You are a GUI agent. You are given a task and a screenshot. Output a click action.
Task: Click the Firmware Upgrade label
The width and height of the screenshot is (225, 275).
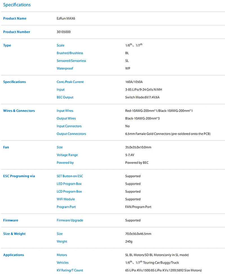click(70, 220)
